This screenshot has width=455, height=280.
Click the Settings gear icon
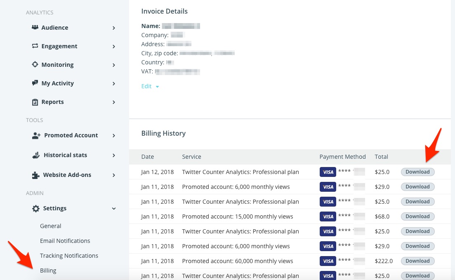point(36,208)
